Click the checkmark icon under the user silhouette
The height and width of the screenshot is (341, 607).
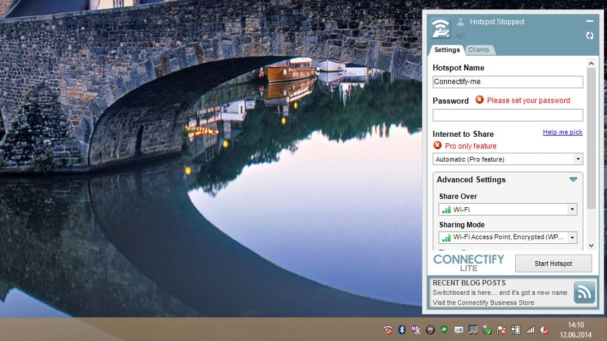pyautogui.click(x=461, y=36)
